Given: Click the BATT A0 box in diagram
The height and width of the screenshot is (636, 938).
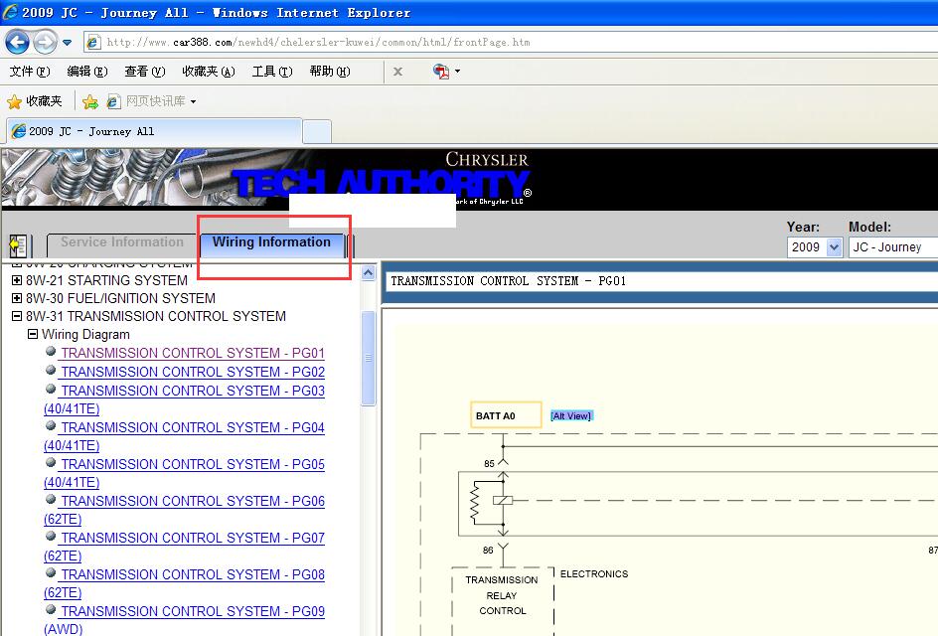Looking at the screenshot, I should click(506, 415).
